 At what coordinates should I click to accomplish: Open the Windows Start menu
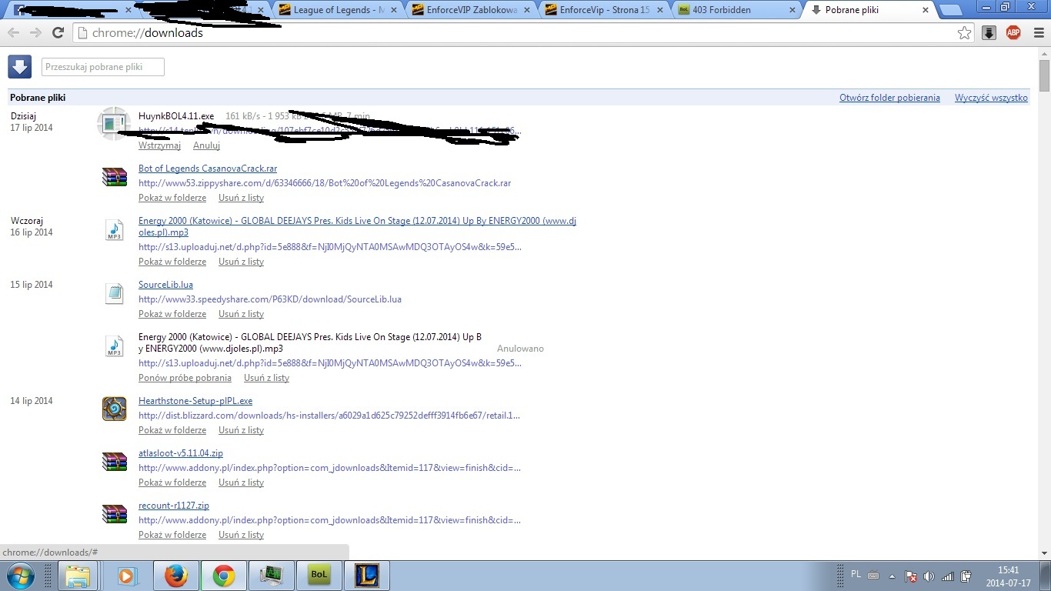(20, 576)
